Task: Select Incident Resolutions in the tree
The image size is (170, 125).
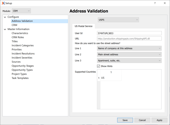Action: [x=23, y=54]
